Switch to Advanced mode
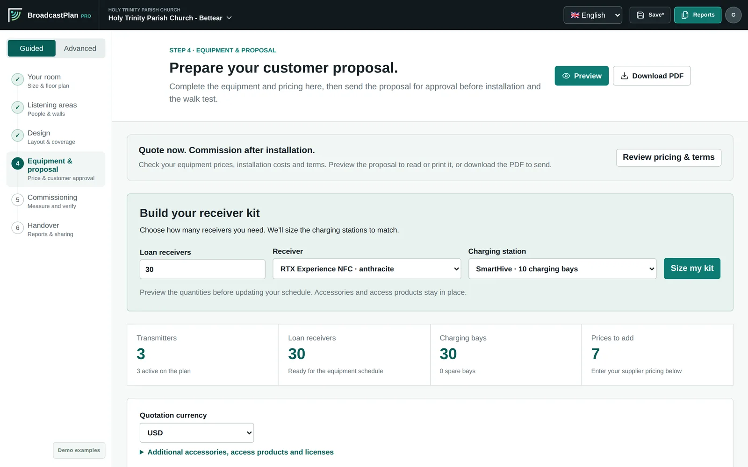Screen dimensions: 748x467 pos(80,48)
